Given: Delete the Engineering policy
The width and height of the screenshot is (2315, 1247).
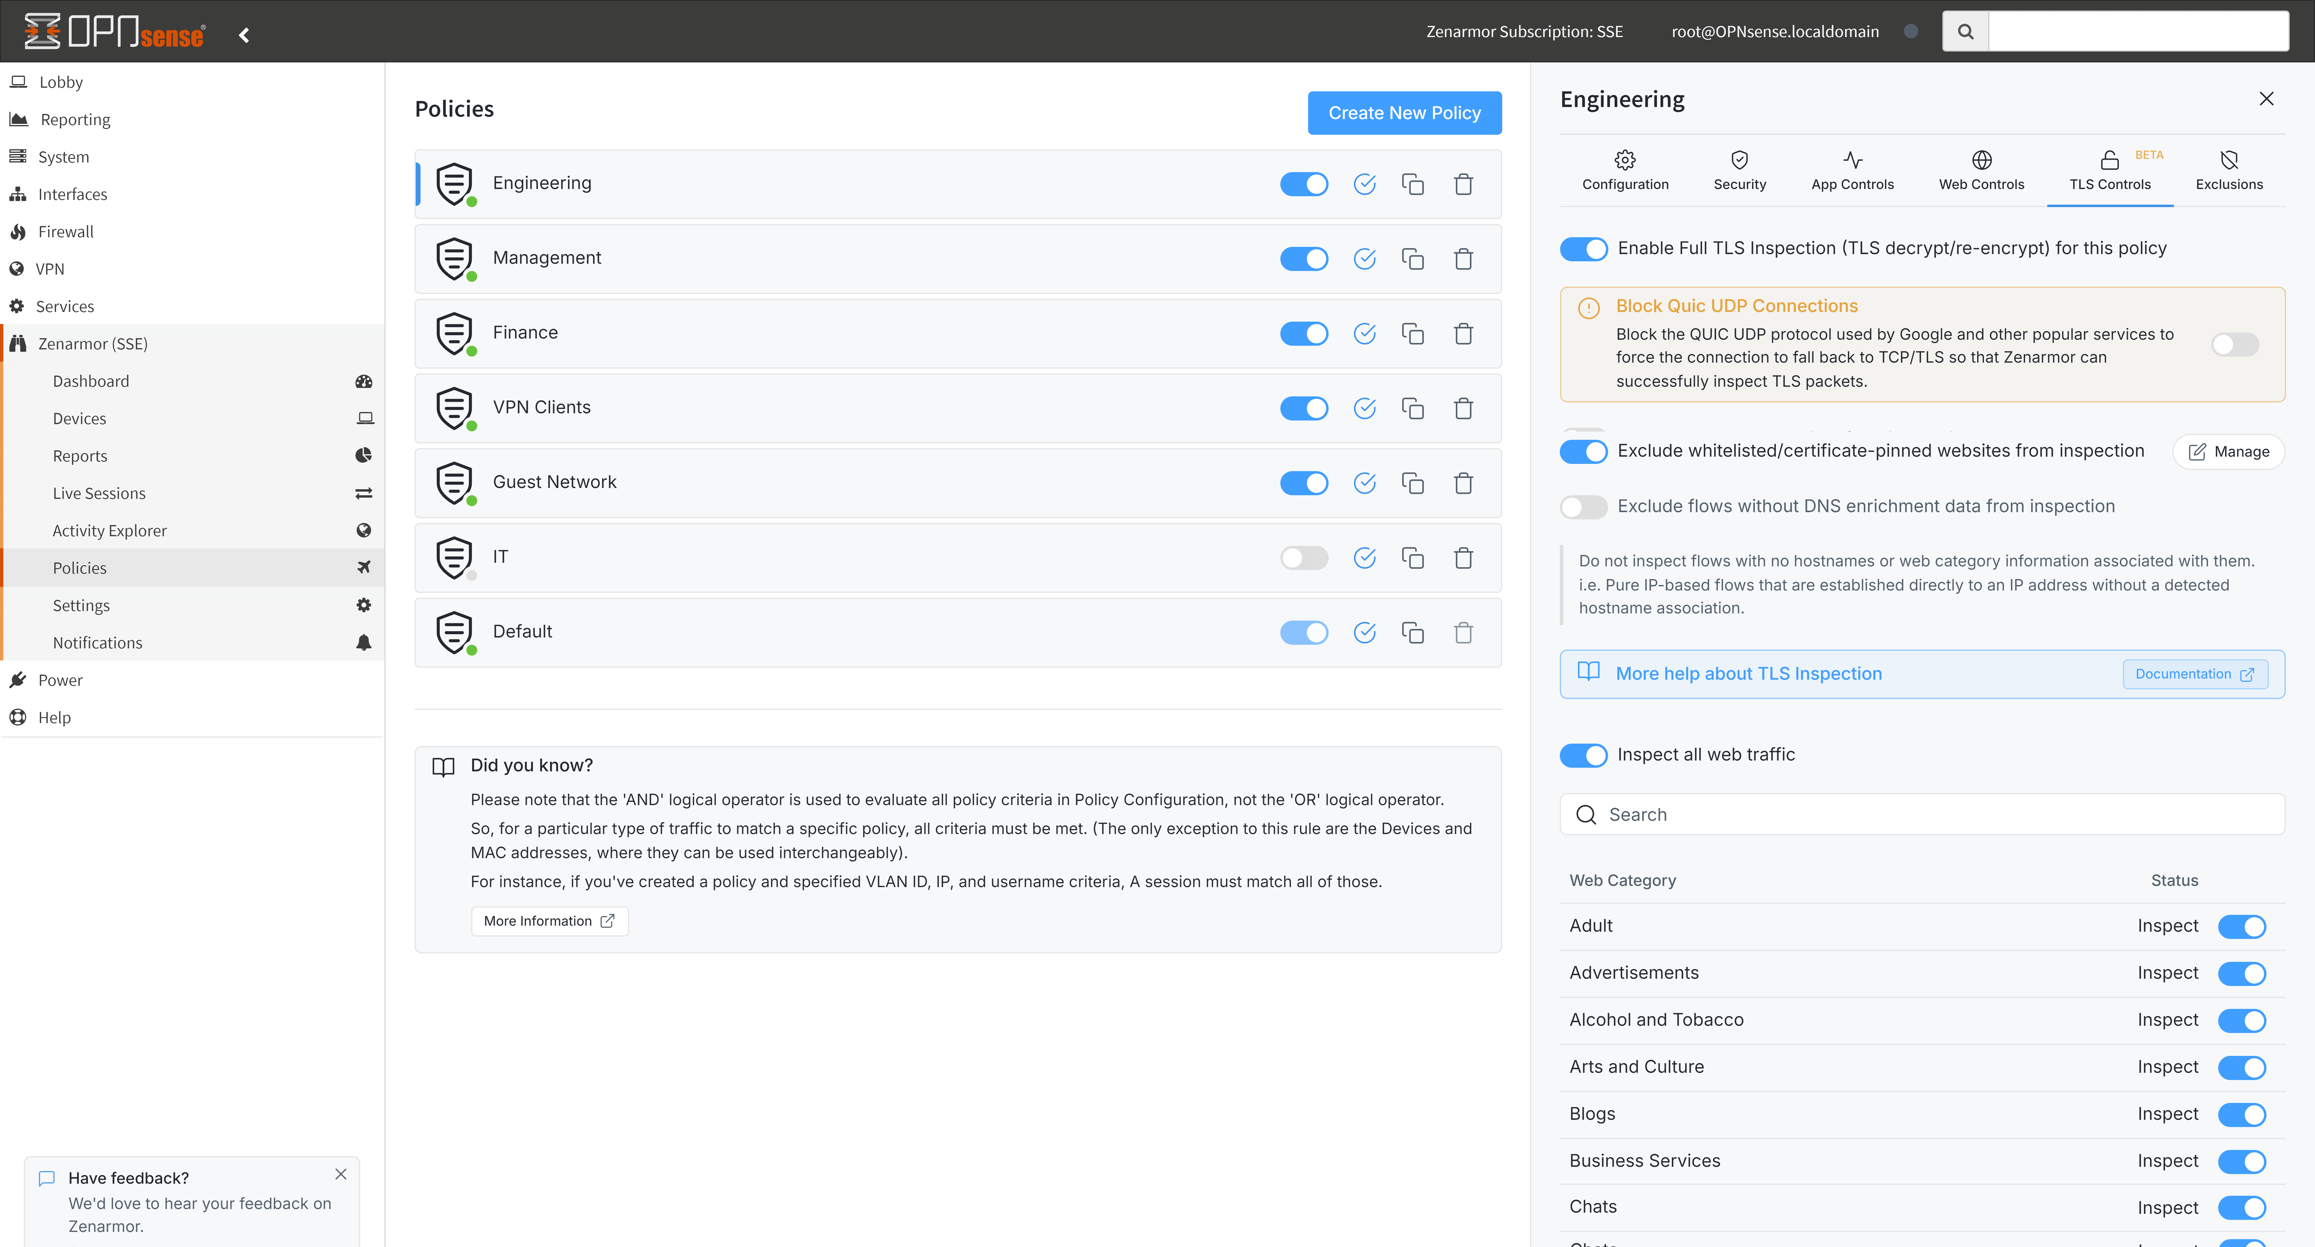Looking at the screenshot, I should coord(1463,184).
